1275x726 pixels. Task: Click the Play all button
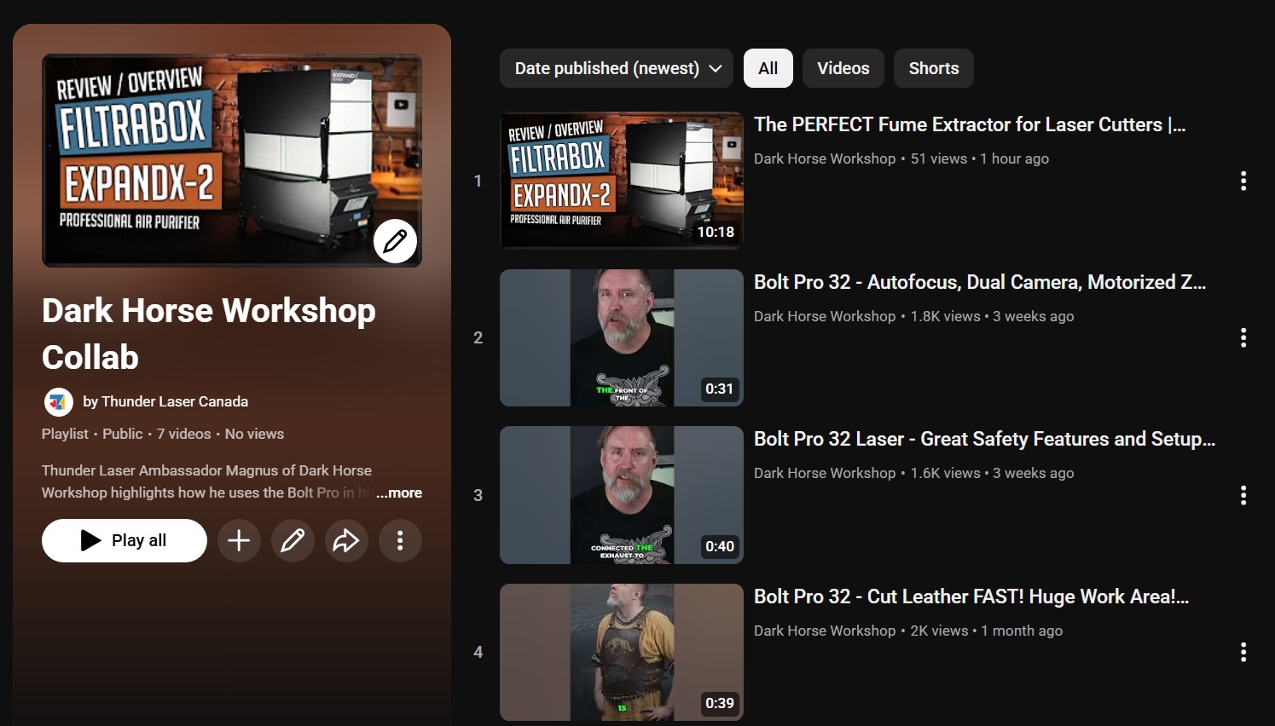[124, 540]
